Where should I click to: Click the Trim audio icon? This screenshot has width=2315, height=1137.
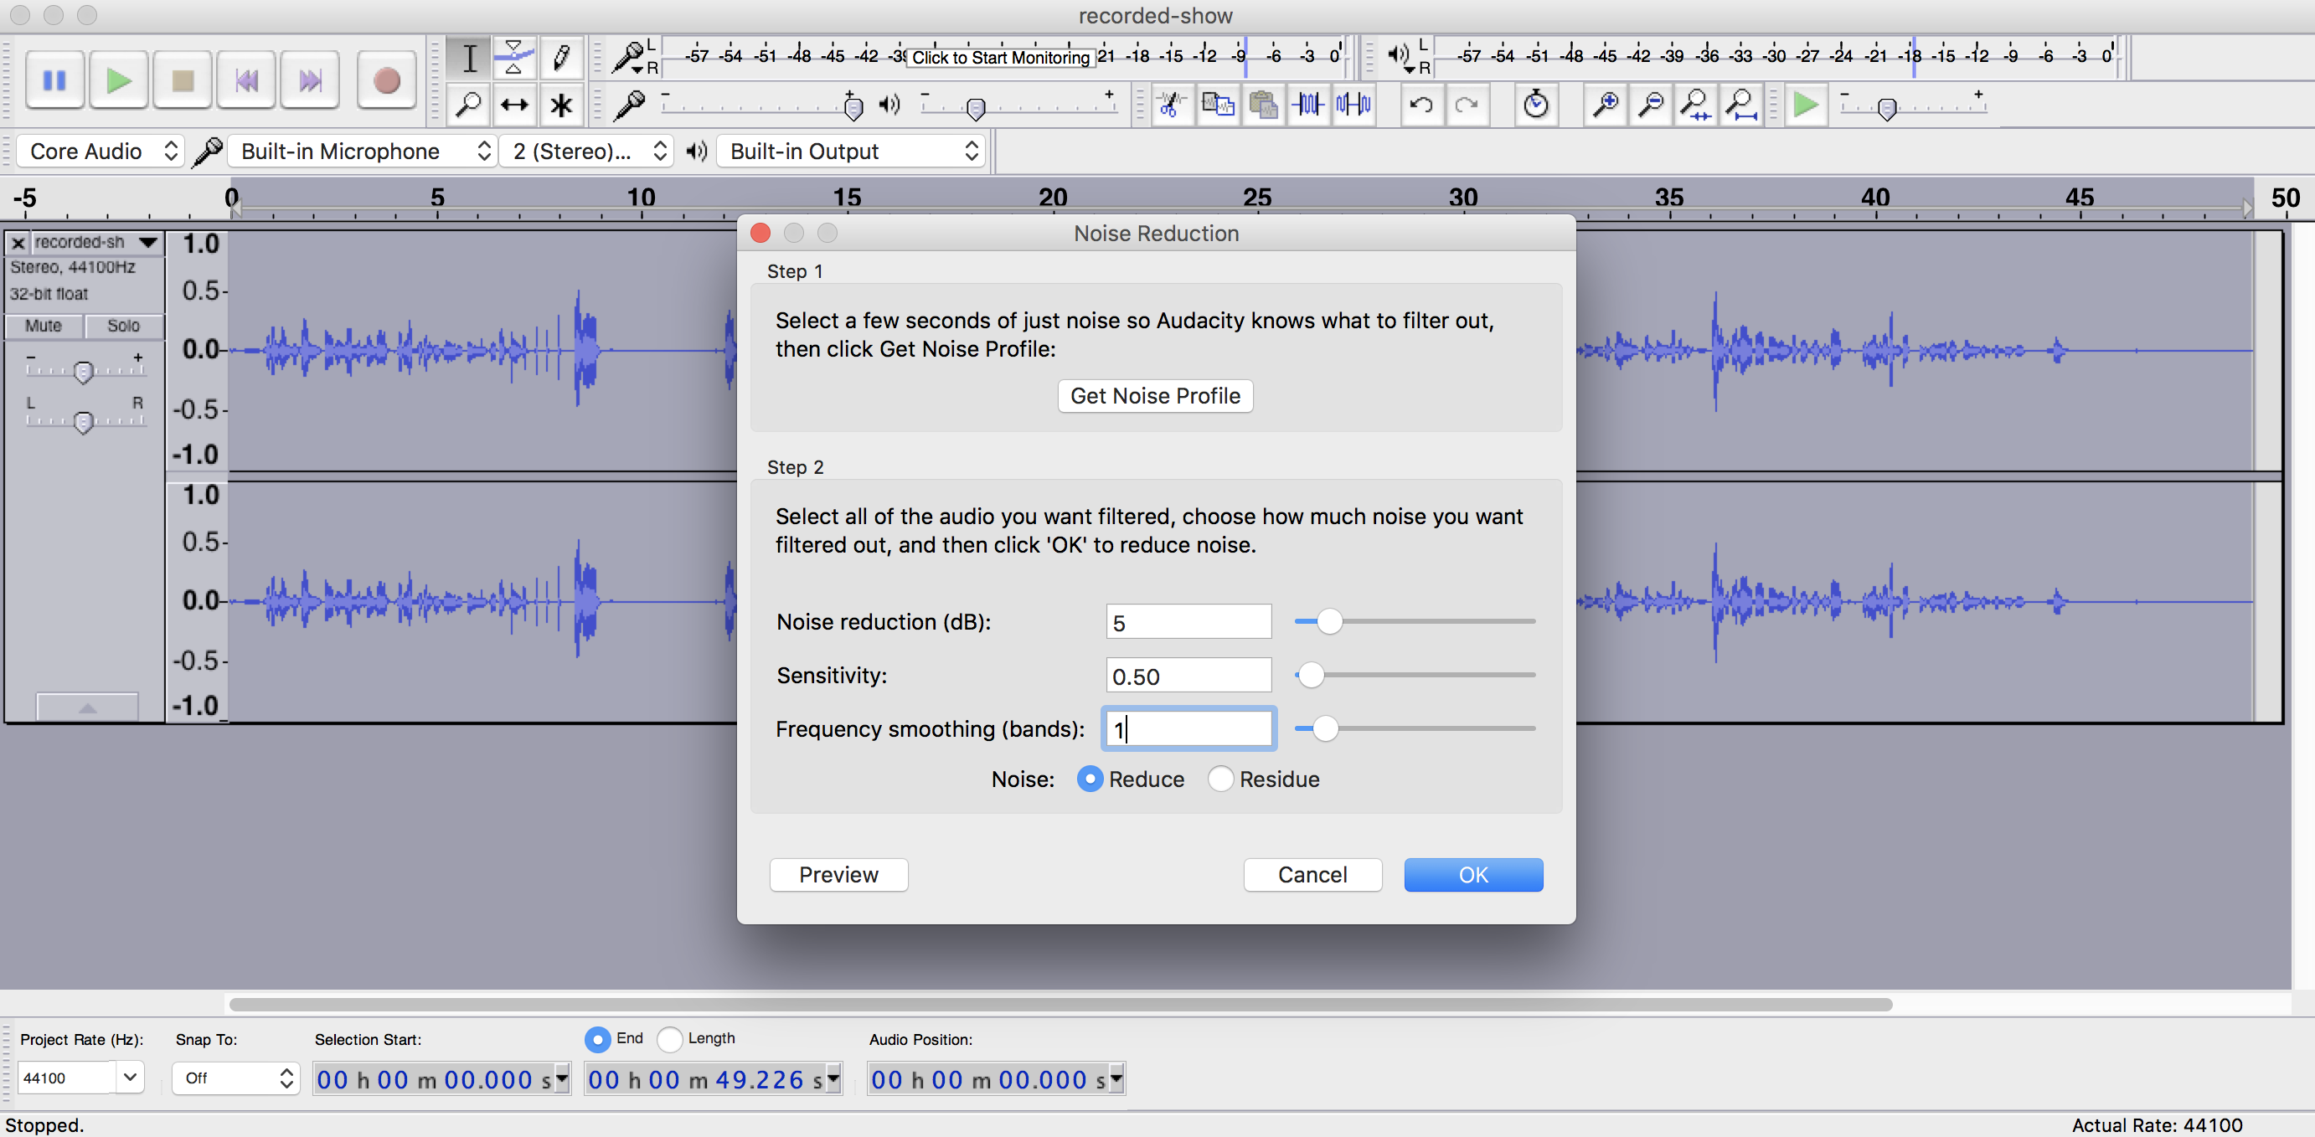1308,105
